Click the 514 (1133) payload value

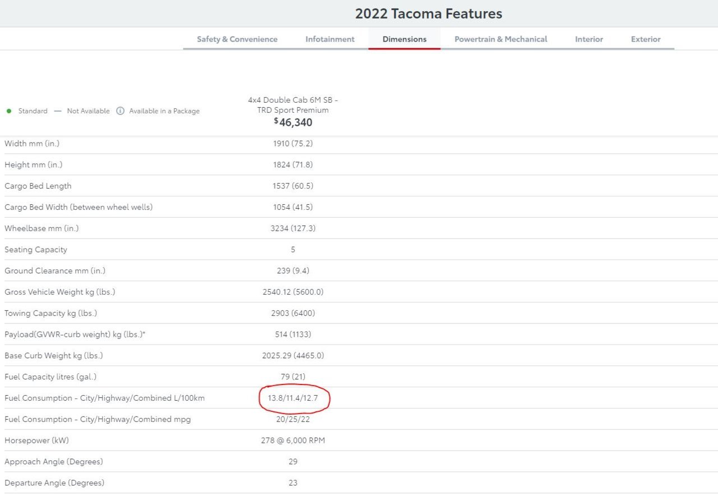coord(293,334)
